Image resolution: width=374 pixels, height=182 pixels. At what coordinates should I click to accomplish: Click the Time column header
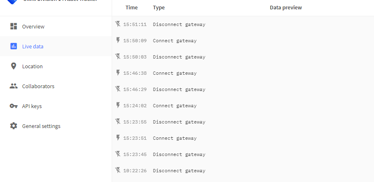tap(132, 7)
